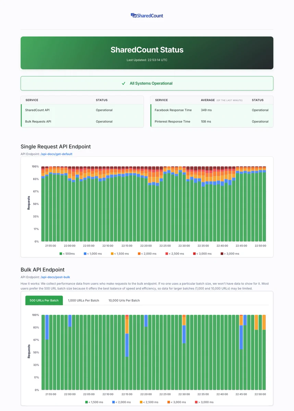Click the SharedCount API service row
The image size is (294, 411).
[82, 110]
